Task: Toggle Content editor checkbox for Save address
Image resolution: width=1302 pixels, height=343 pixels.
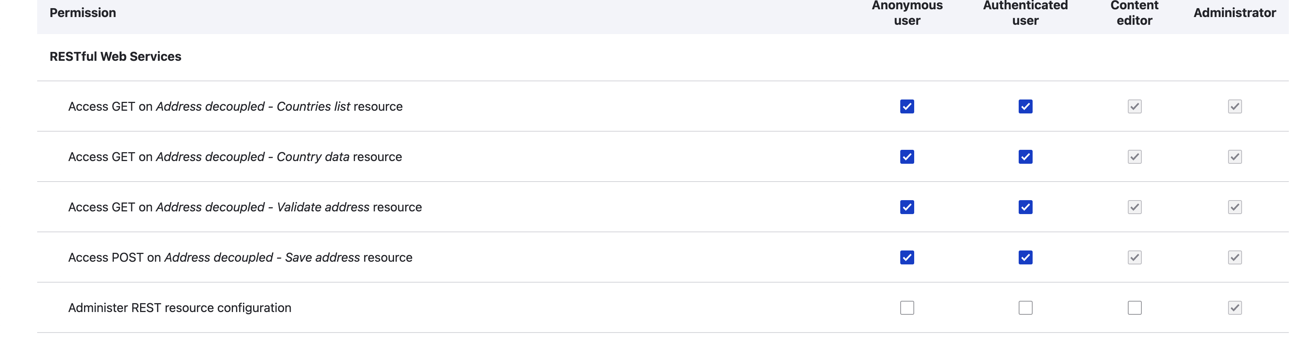Action: (x=1134, y=257)
